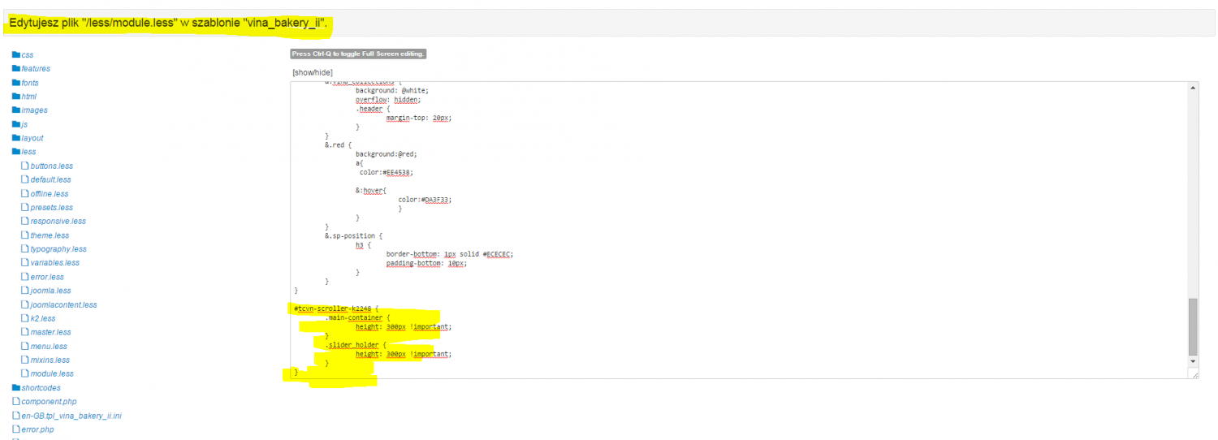The height and width of the screenshot is (440, 1218).
Task: Toggle editor with [show/hide] link
Action: click(312, 72)
